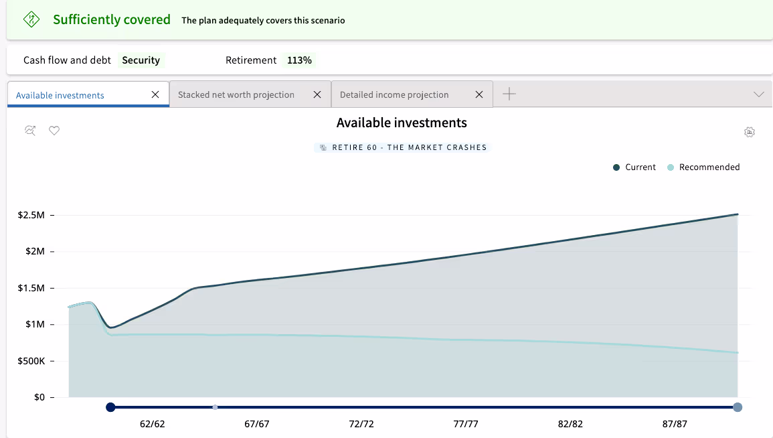Viewport: 773px width, 438px height.
Task: Click the Available investments chart title
Action: 402,123
